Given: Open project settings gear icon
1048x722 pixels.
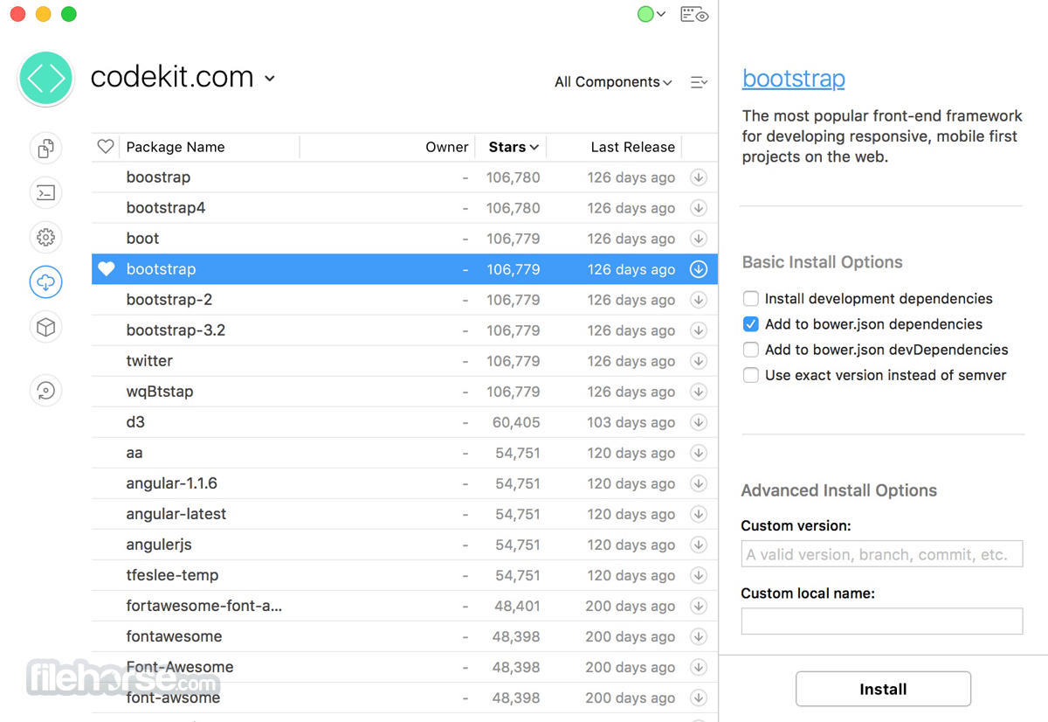Looking at the screenshot, I should click(46, 237).
